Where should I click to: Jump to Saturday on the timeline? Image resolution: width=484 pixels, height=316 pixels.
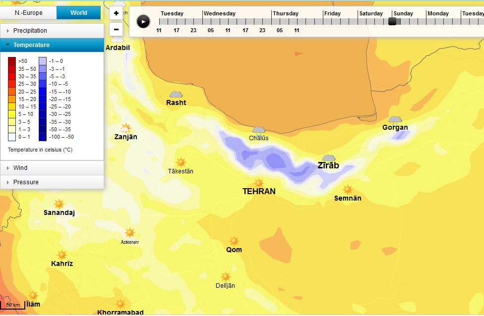pyautogui.click(x=371, y=13)
